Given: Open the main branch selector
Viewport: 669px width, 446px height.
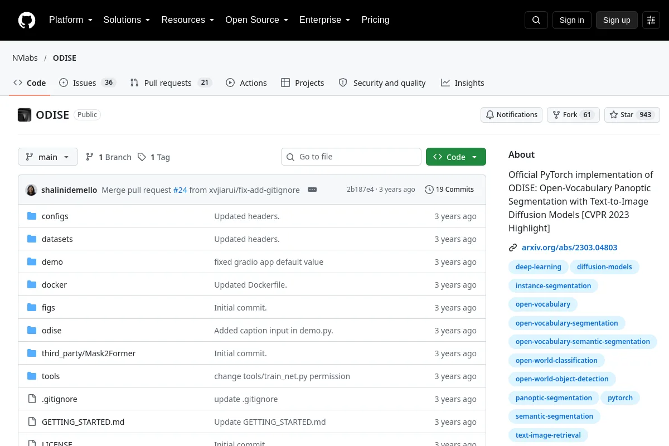Looking at the screenshot, I should 48,157.
